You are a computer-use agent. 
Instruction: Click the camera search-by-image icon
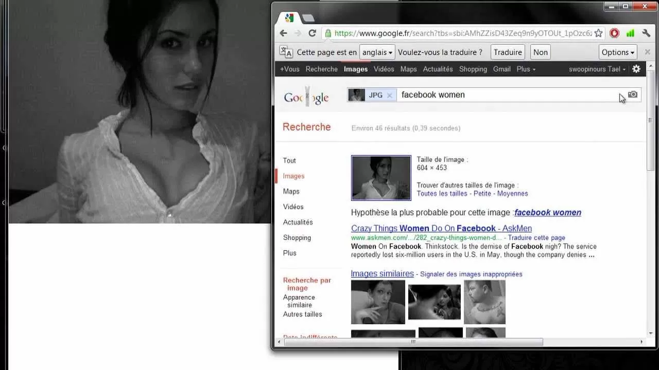pos(633,95)
